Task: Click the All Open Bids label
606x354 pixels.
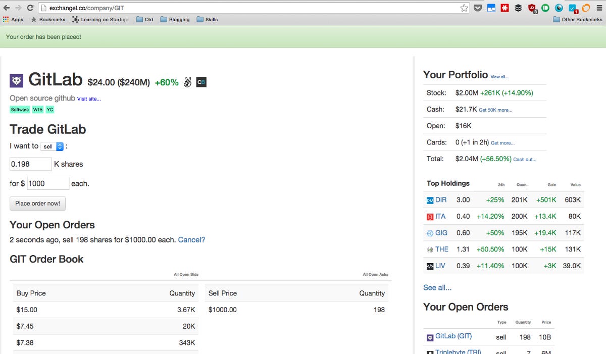Action: (x=186, y=275)
